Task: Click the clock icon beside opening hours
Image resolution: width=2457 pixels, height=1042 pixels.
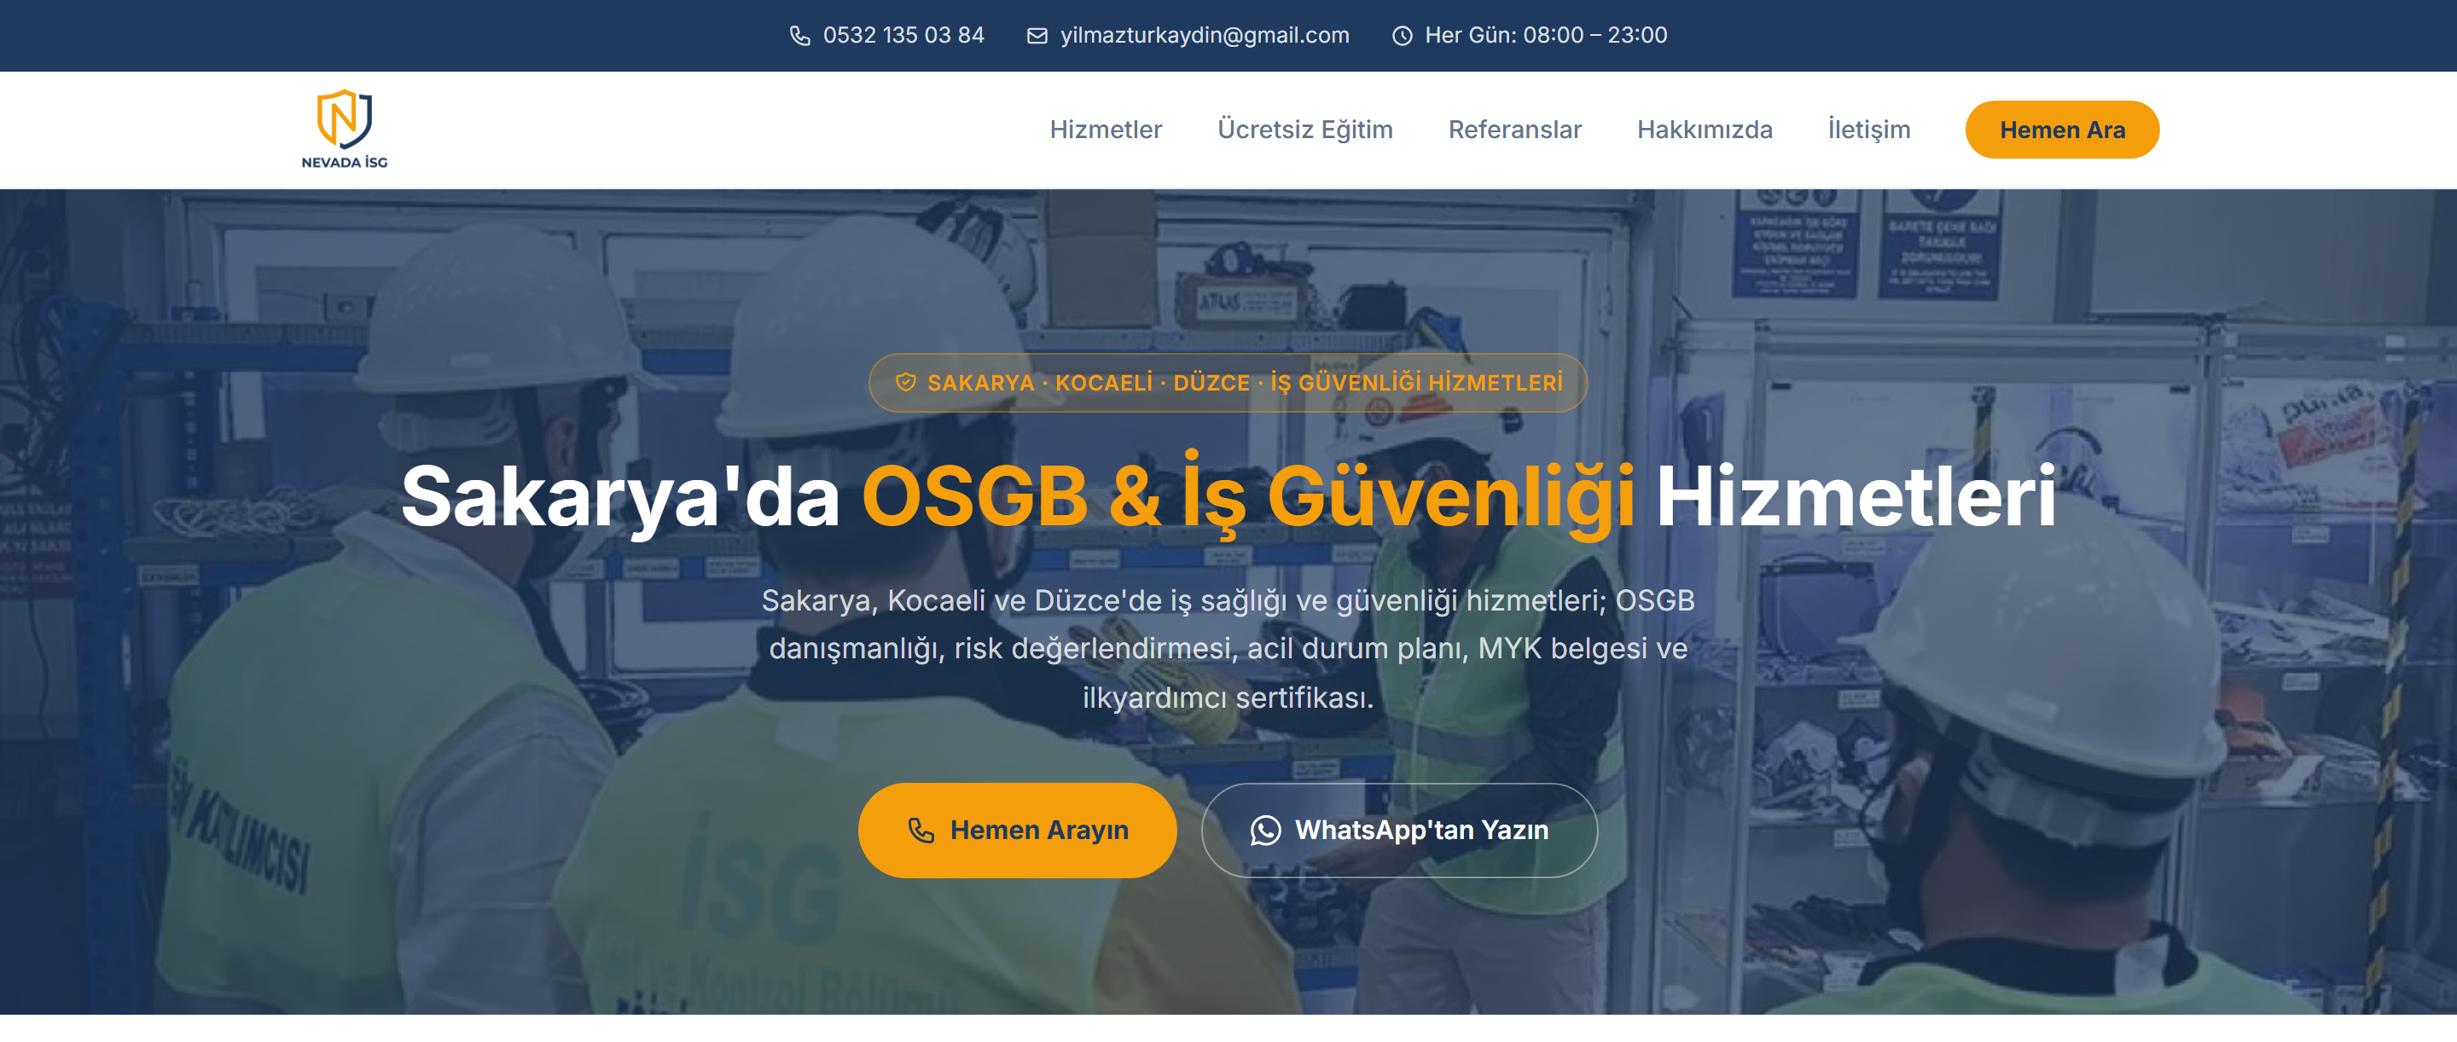Action: coord(1401,35)
